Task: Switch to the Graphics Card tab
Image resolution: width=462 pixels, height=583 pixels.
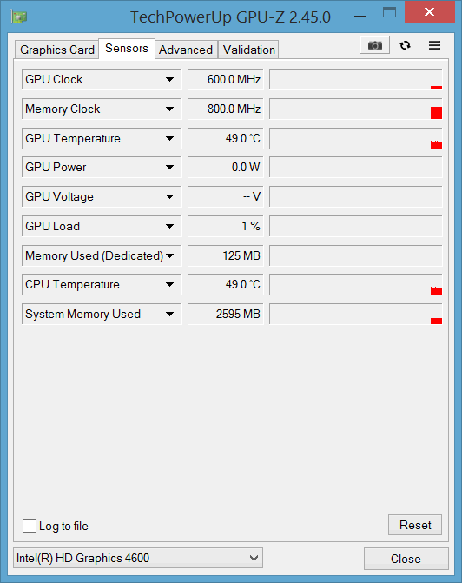Action: (56, 50)
